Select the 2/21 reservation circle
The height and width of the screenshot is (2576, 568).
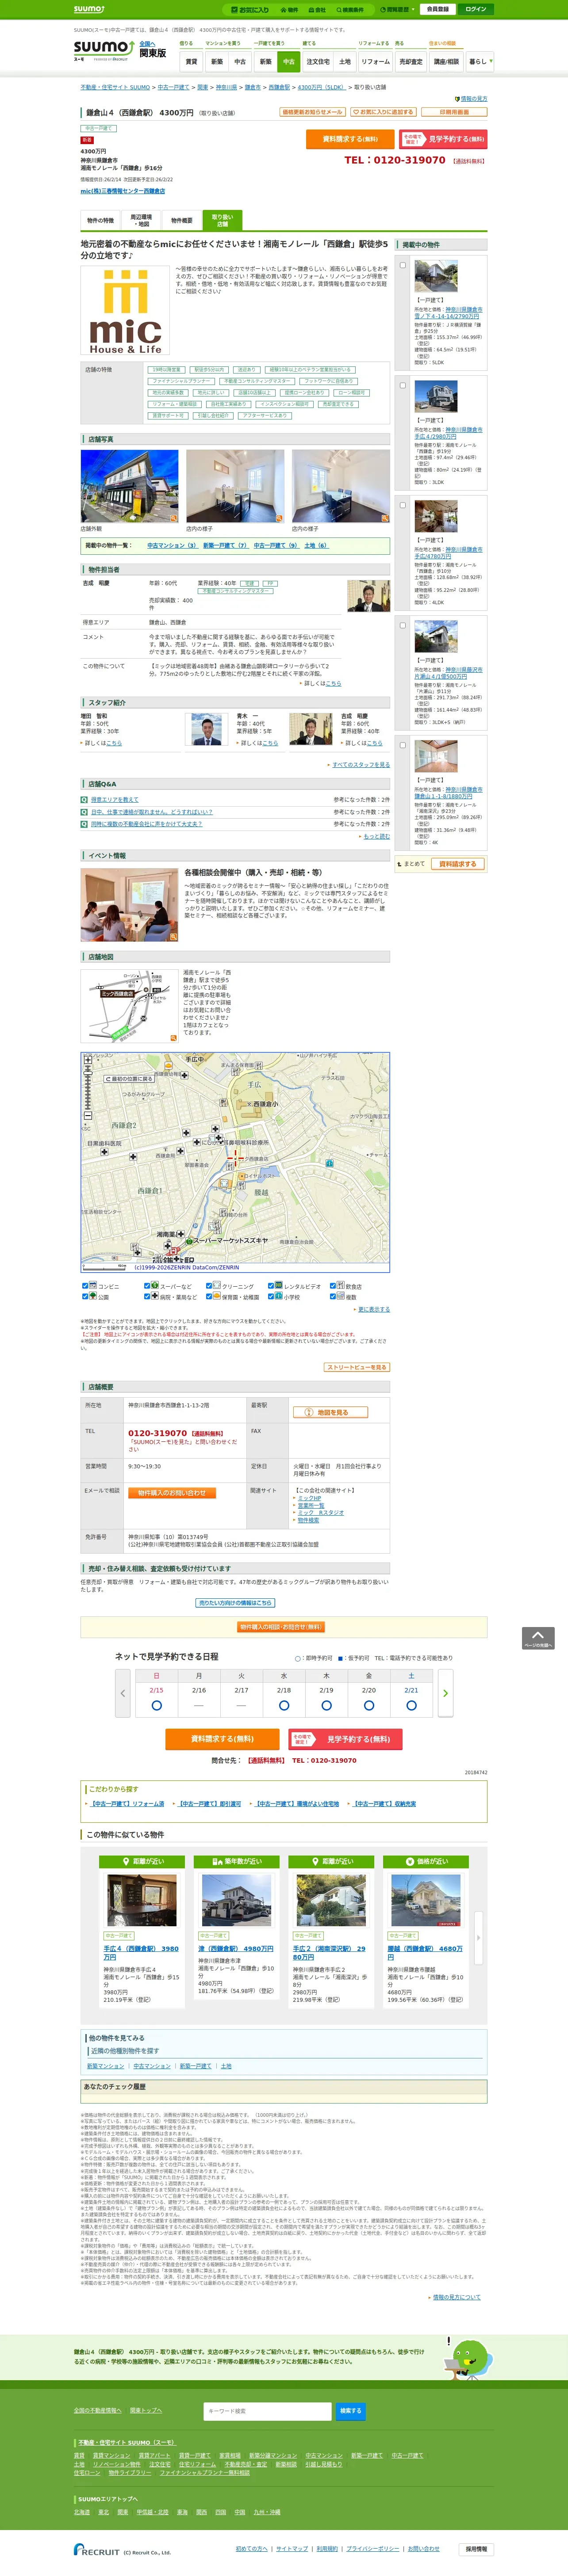411,1706
